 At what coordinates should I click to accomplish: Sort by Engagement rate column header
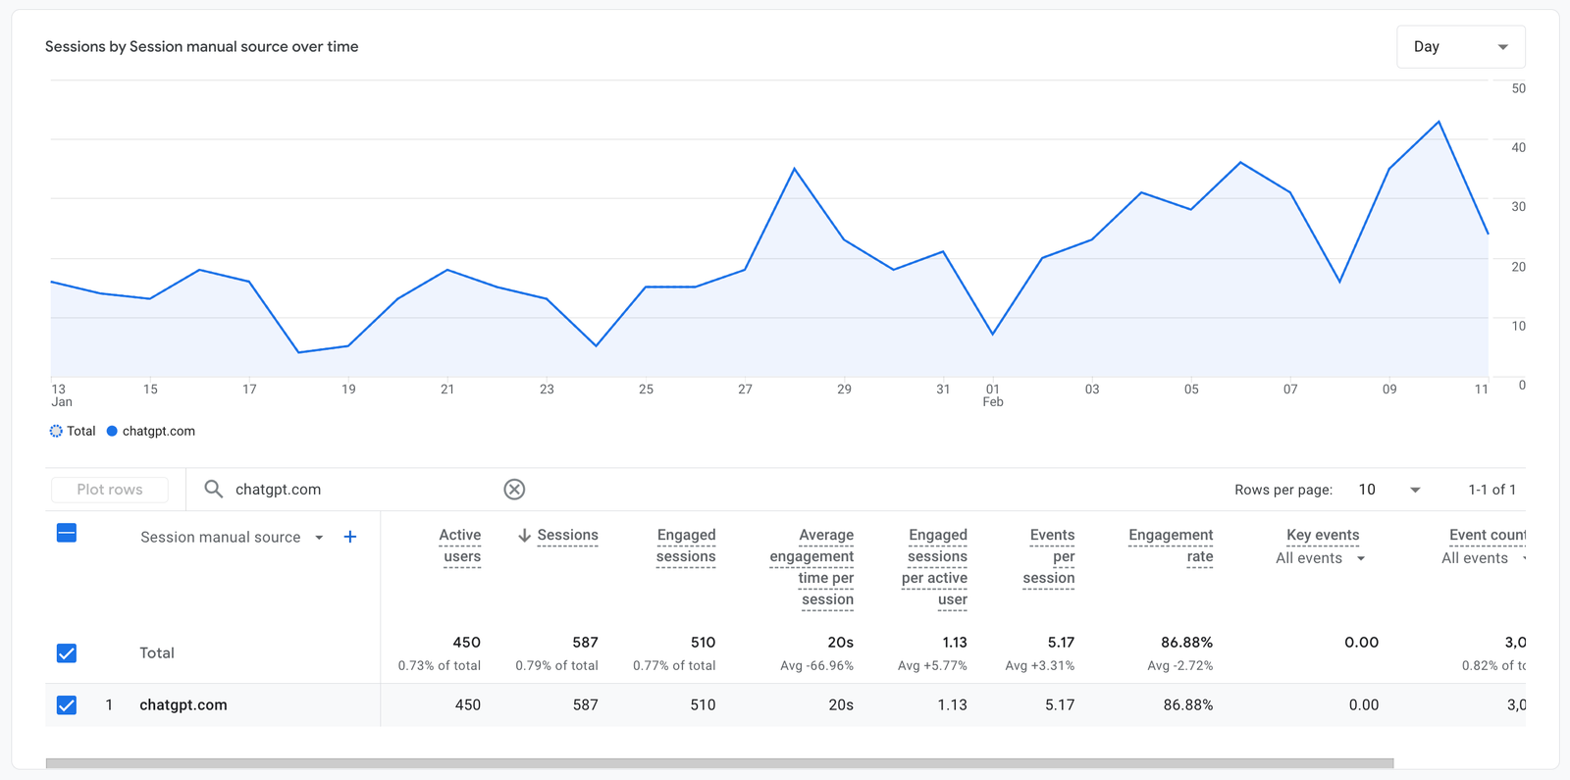coord(1171,546)
